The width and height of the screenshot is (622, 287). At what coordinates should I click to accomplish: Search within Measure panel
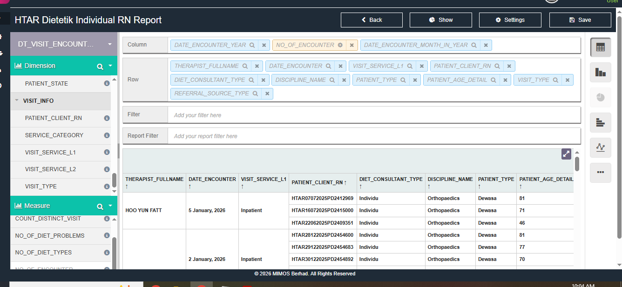[100, 207]
